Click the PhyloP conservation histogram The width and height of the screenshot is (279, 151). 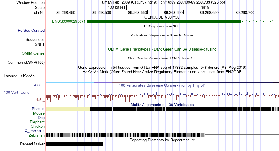point(162,96)
